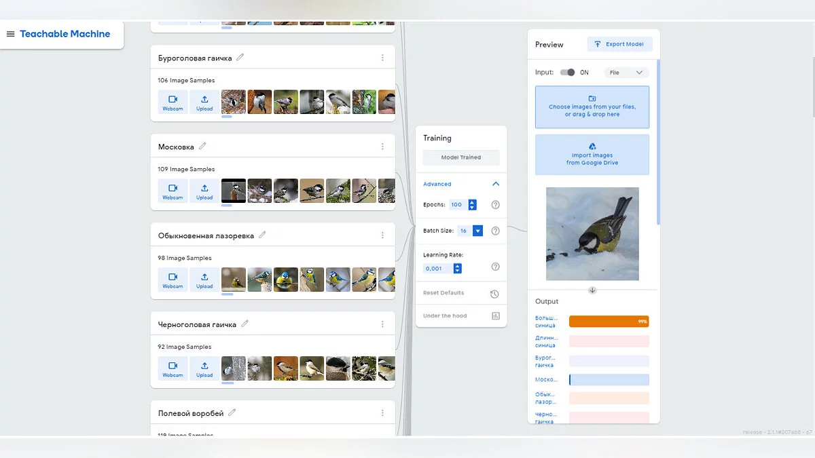Collapse the Advanced training section

coord(496,184)
